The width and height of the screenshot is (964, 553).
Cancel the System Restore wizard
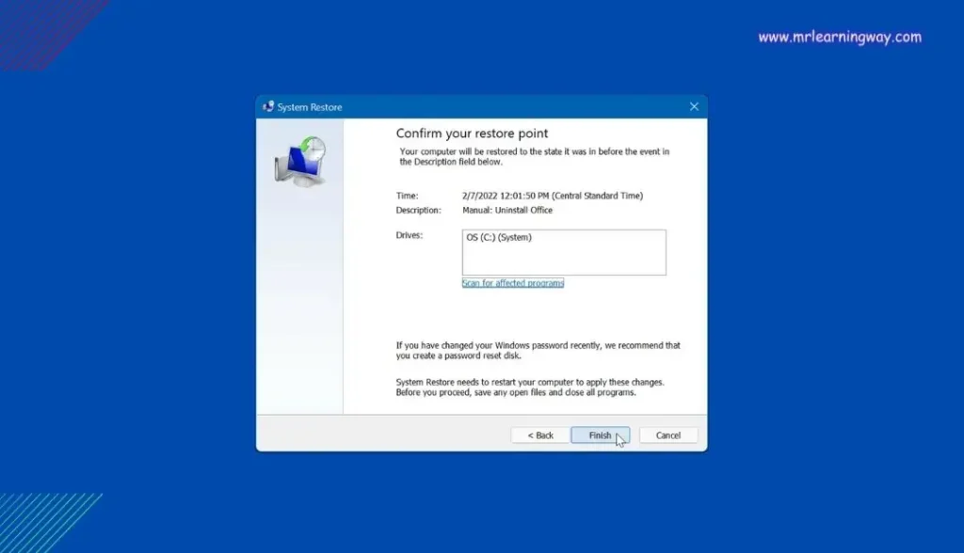[x=668, y=435]
